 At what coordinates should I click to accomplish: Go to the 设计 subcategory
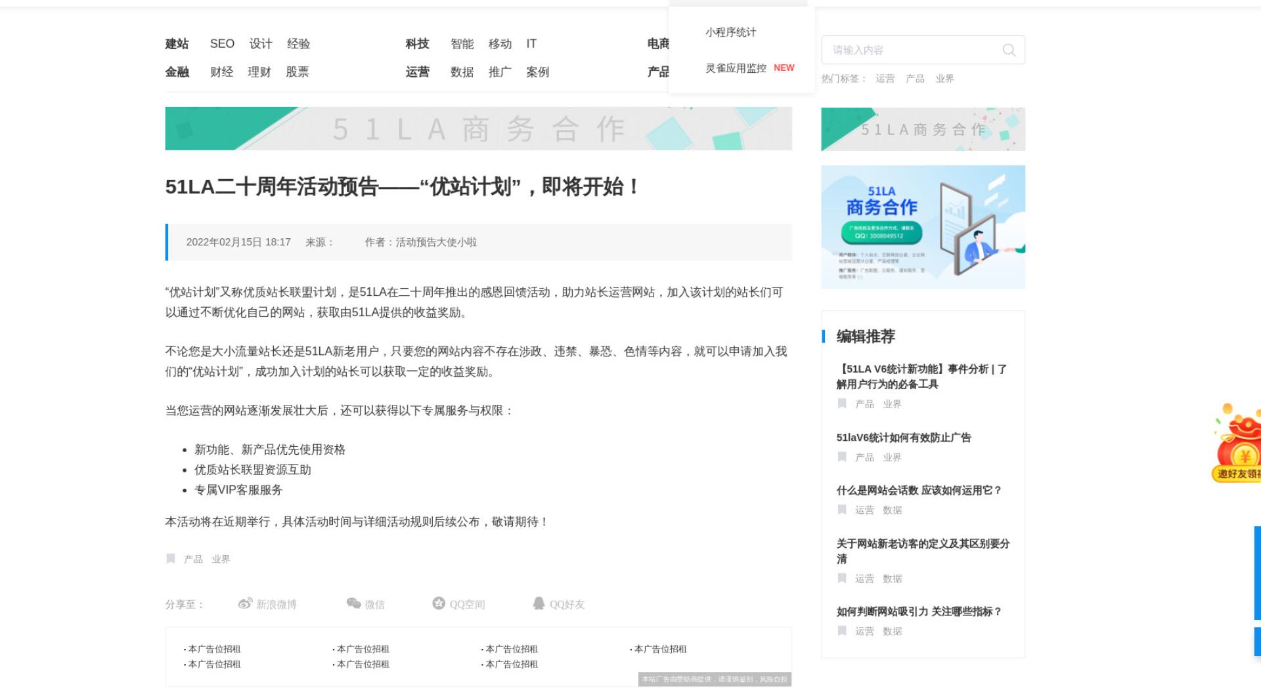(260, 44)
